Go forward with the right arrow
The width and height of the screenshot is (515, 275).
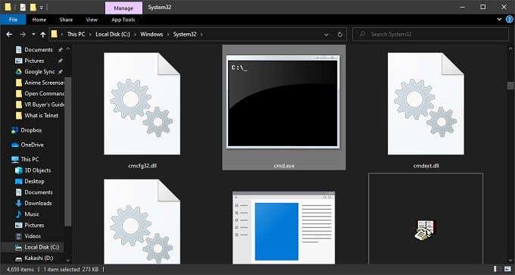point(22,34)
